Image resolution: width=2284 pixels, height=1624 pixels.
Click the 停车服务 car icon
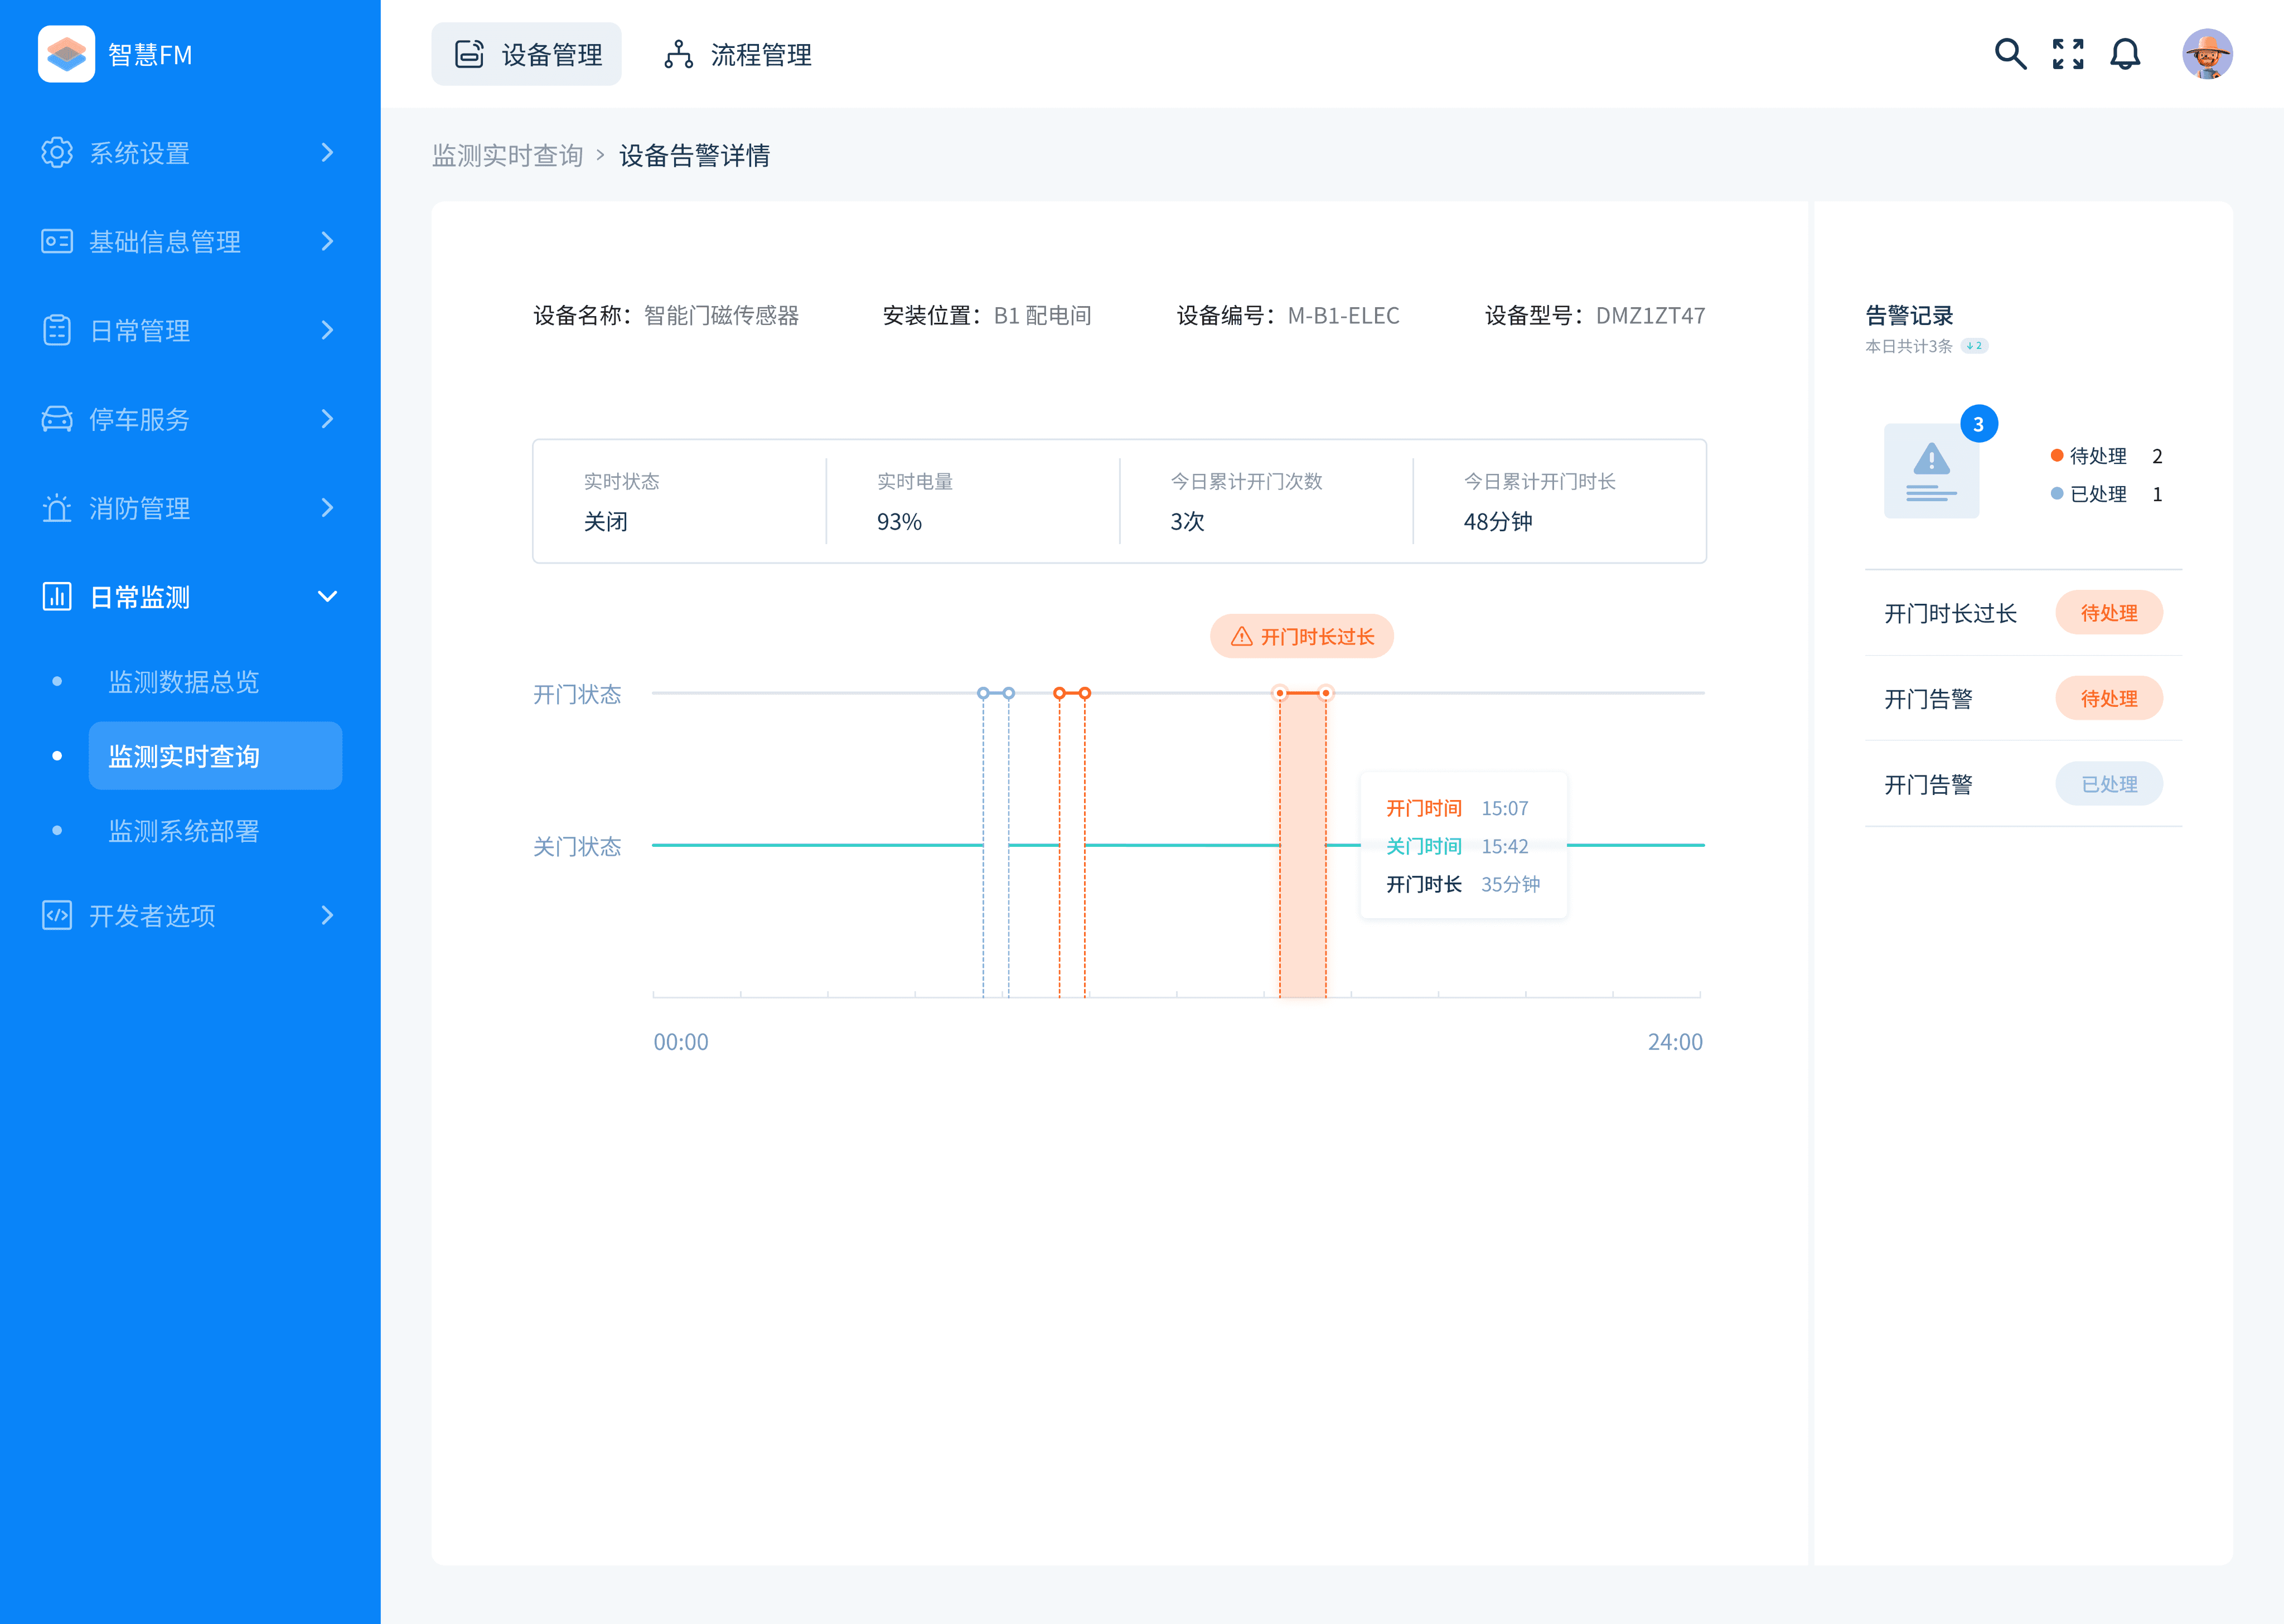click(x=57, y=419)
